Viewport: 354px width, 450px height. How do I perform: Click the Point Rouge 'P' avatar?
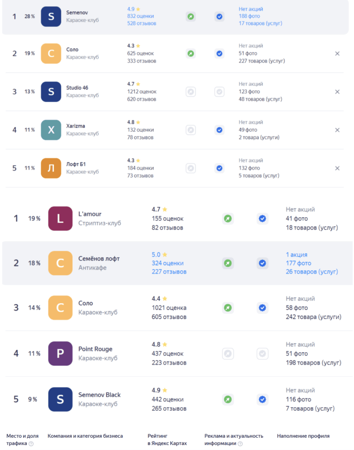(60, 354)
